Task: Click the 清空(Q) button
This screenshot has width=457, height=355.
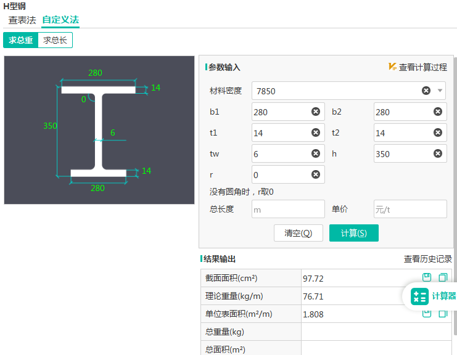Action: pos(298,233)
